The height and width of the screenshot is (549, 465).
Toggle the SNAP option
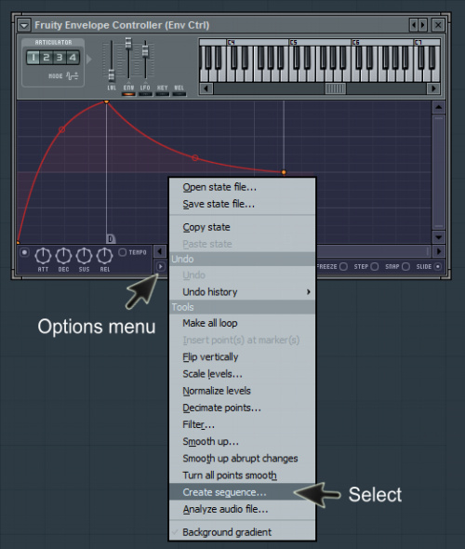(405, 267)
